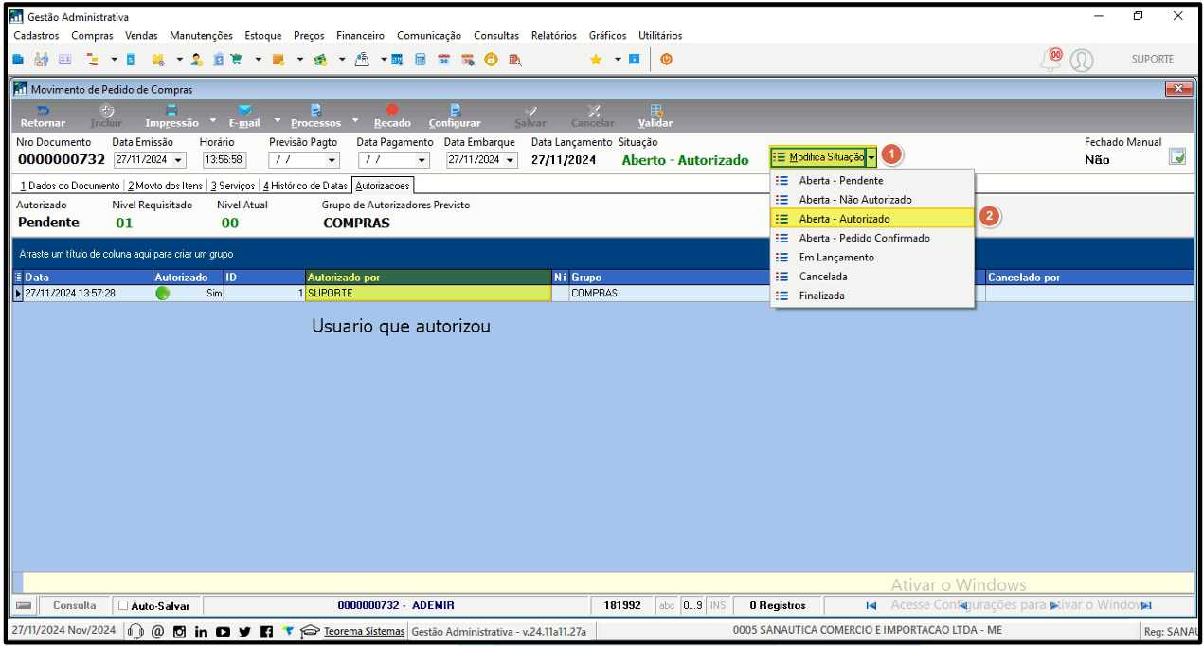Expand the E-mail dropdown arrow
This screenshot has height=646, width=1203.
(278, 120)
